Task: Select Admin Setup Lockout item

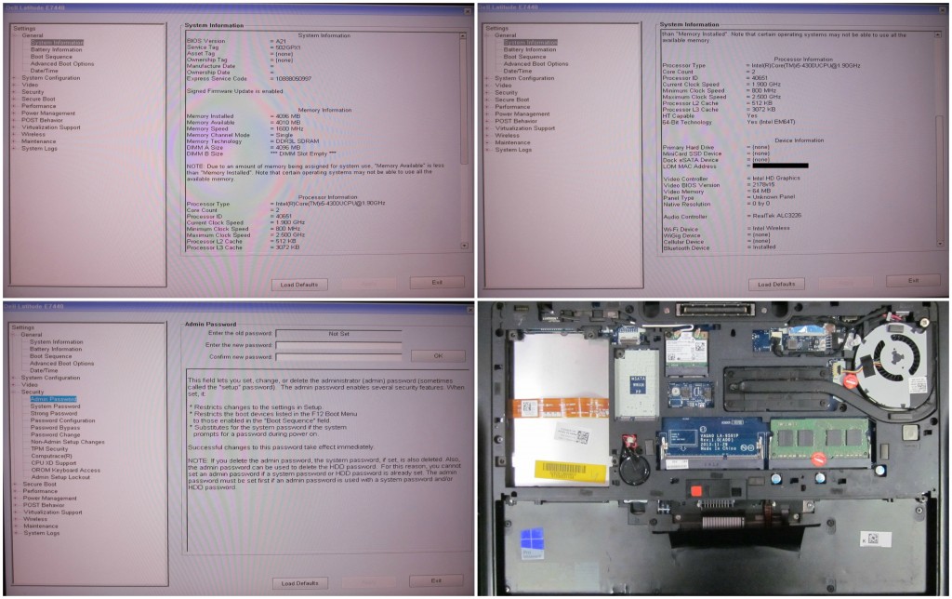Action: coord(60,477)
